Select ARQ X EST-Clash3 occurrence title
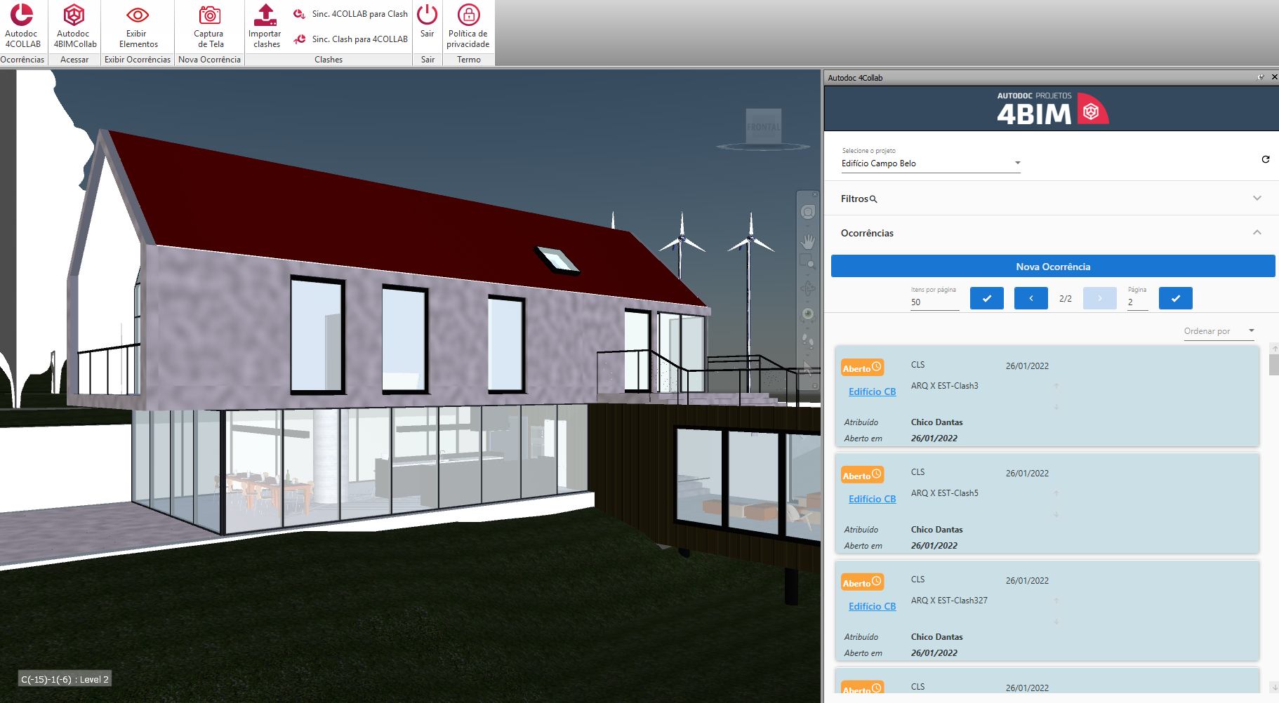 [x=944, y=386]
